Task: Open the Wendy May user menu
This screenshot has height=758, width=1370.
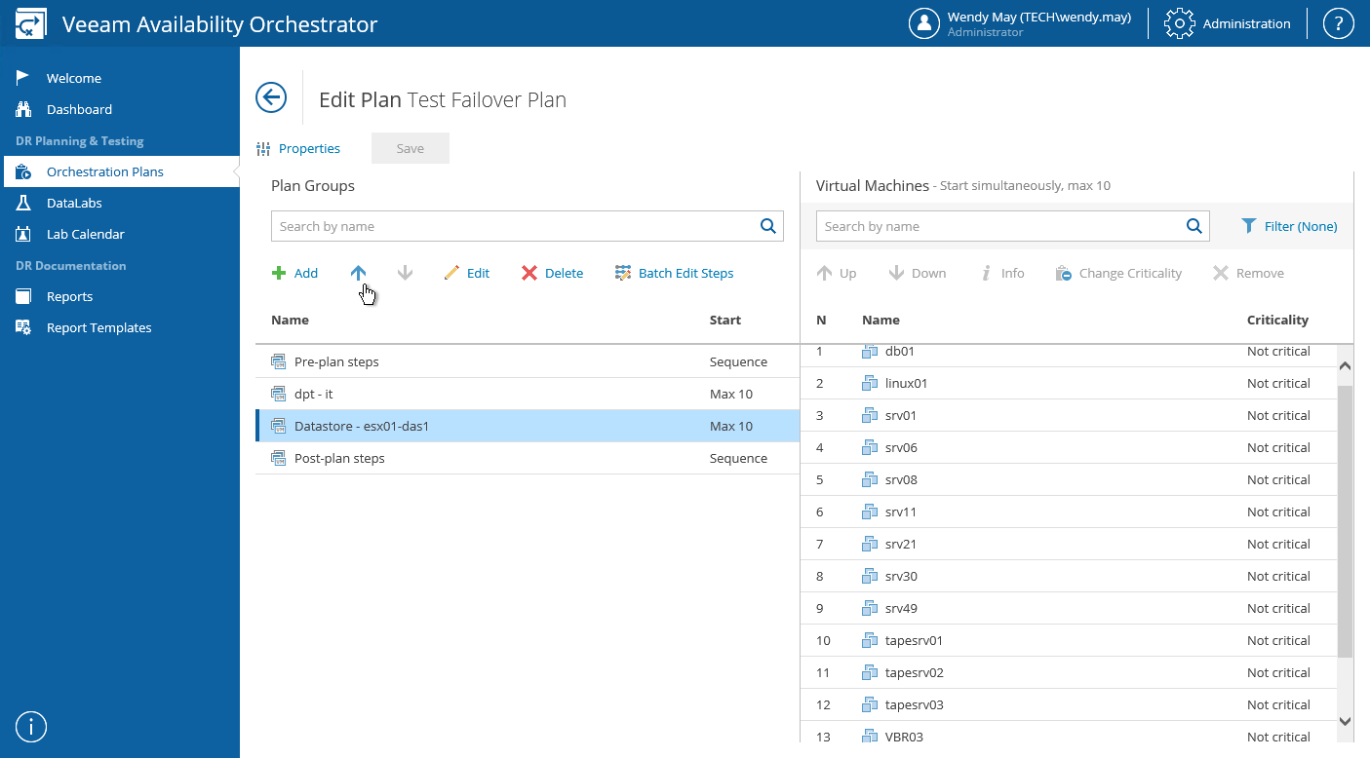Action: (1021, 24)
